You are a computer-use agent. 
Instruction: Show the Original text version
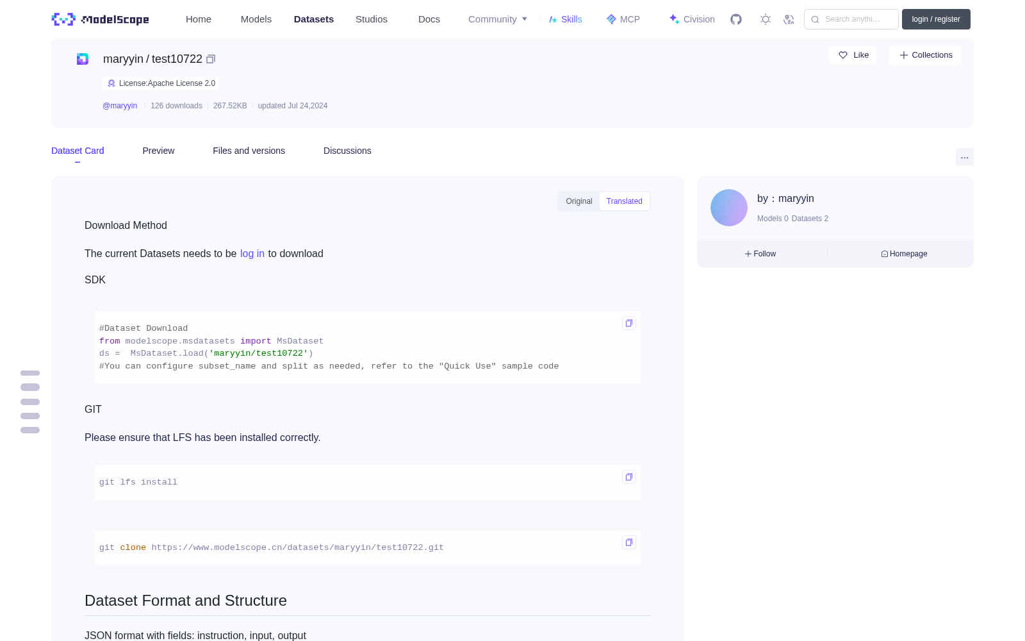click(x=579, y=201)
